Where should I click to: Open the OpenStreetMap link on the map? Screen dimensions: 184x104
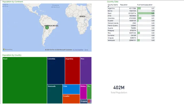click(78, 50)
